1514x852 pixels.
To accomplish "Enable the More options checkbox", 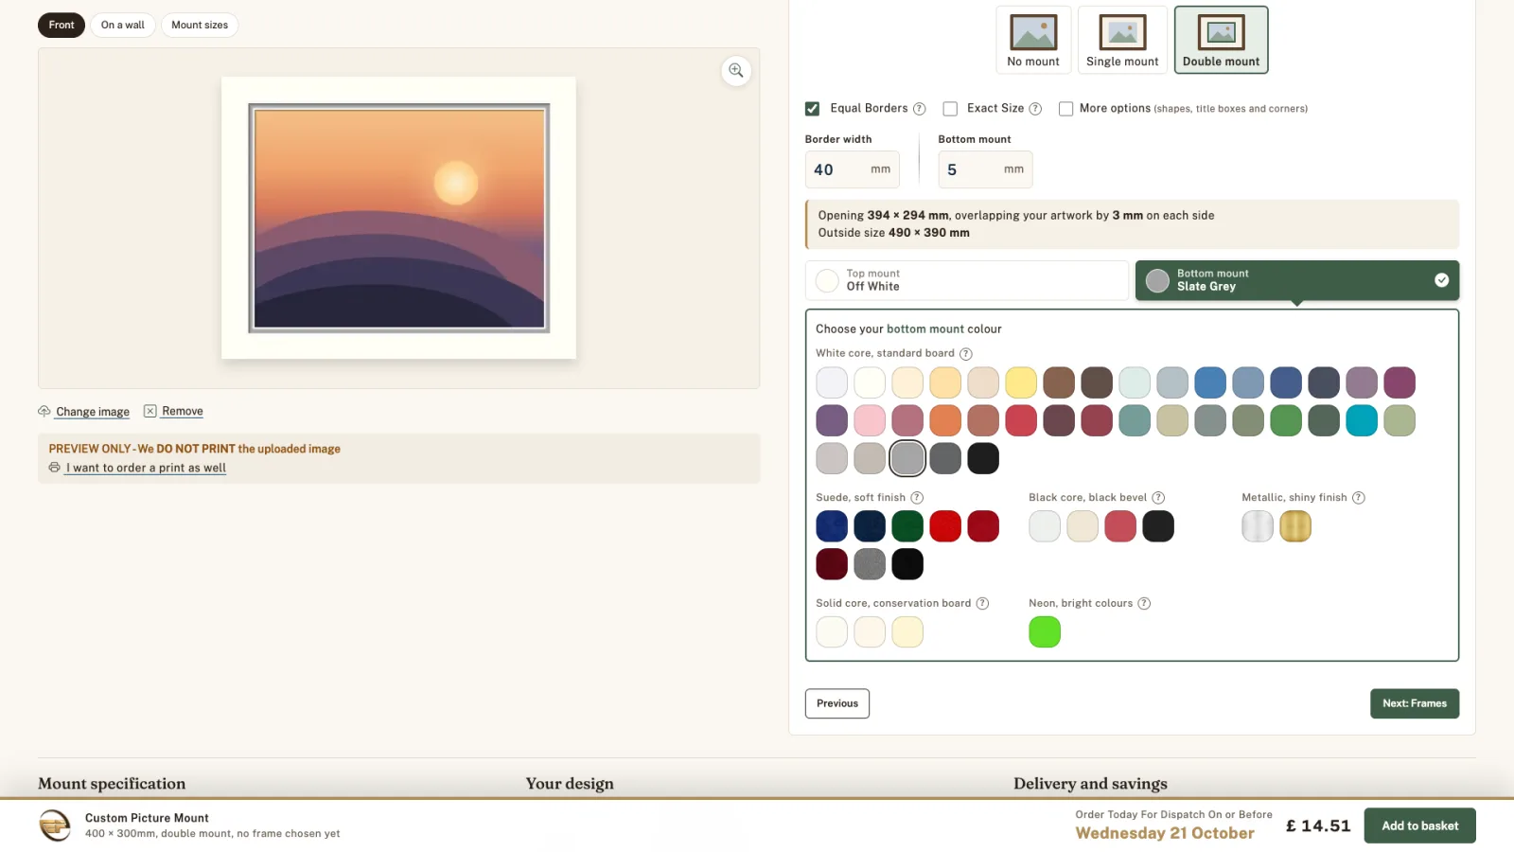I will pyautogui.click(x=1066, y=109).
